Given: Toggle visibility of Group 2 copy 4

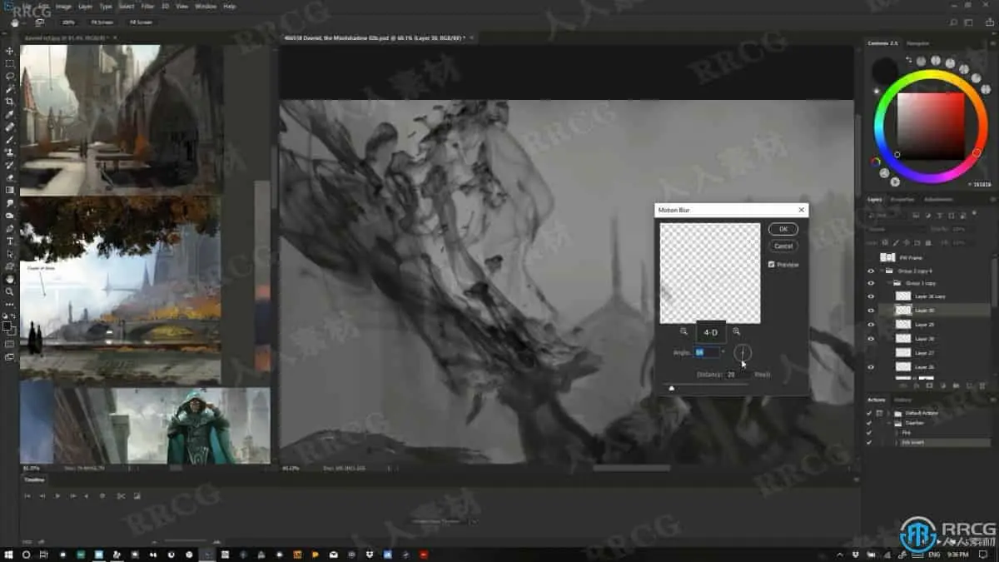Looking at the screenshot, I should (871, 271).
